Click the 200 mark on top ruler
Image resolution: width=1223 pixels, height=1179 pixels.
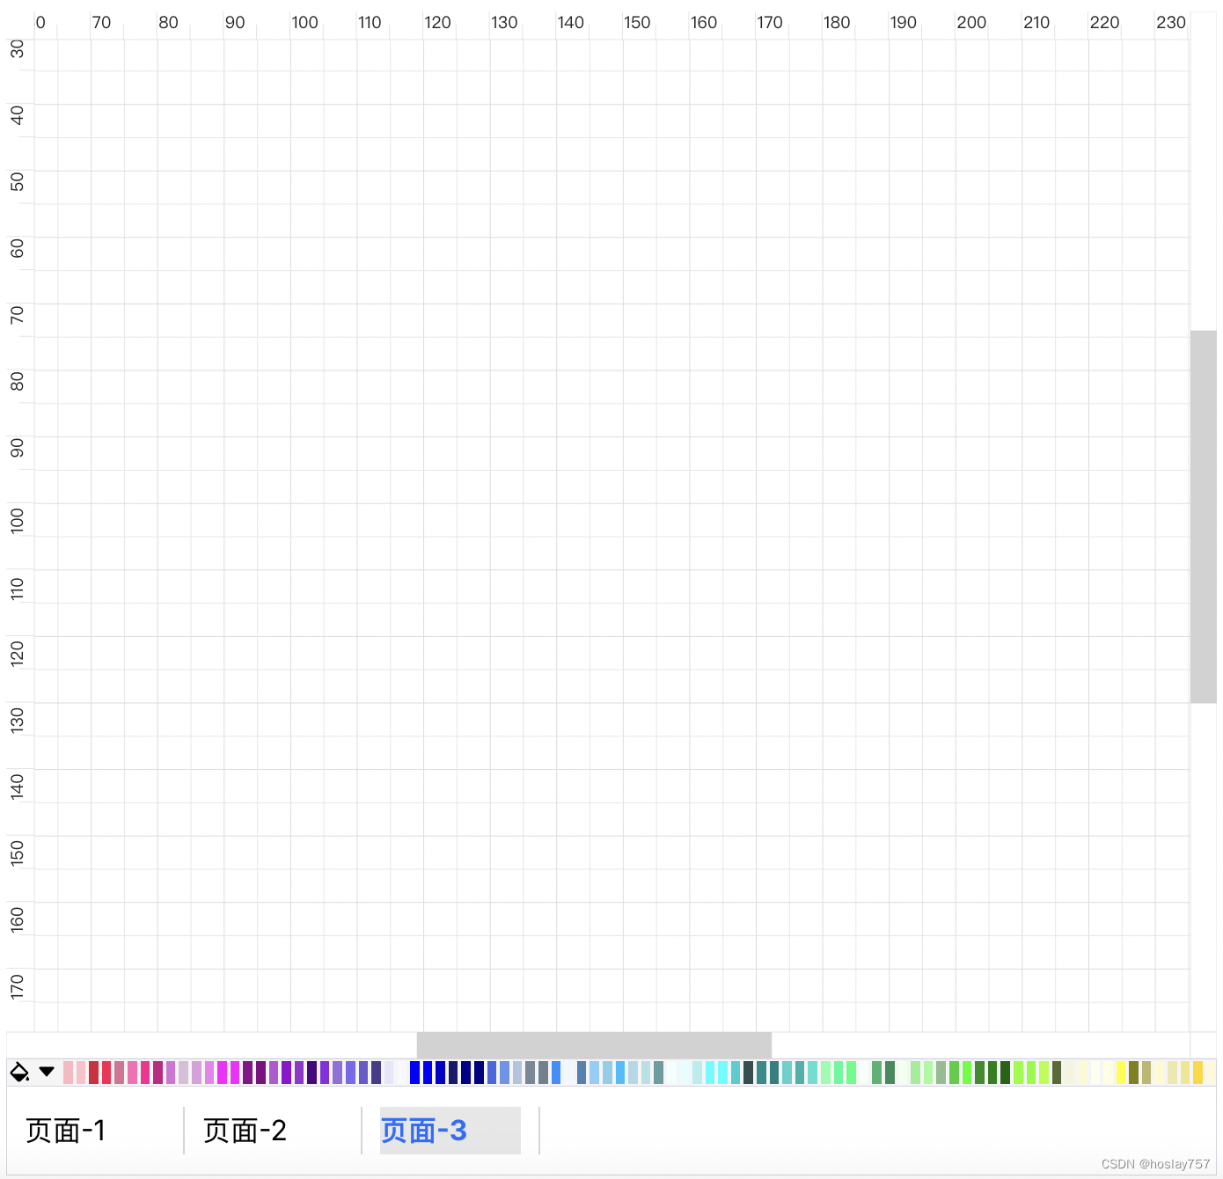click(x=971, y=22)
